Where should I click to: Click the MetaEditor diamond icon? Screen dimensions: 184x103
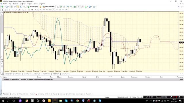(x=41, y=7)
